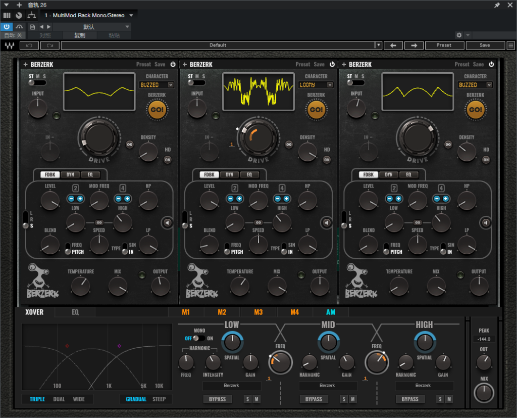
Task: Toggle drive link icon in second Berzerk
Action: (289, 144)
